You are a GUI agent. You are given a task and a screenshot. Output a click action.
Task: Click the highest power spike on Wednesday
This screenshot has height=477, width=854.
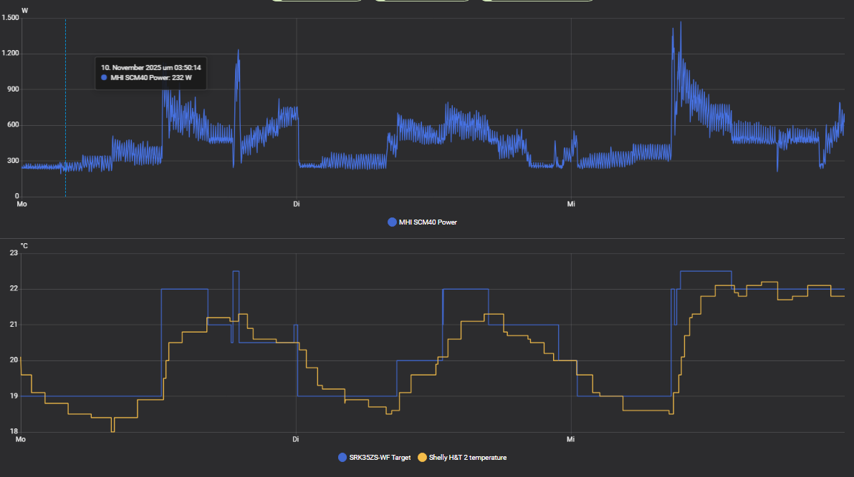[x=681, y=24]
